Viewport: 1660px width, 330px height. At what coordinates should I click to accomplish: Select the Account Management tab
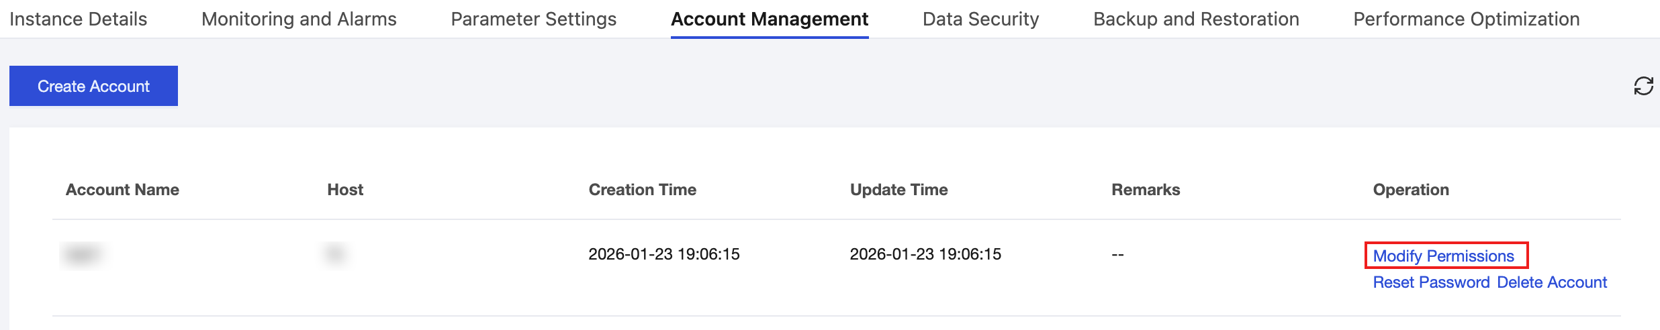pos(770,19)
